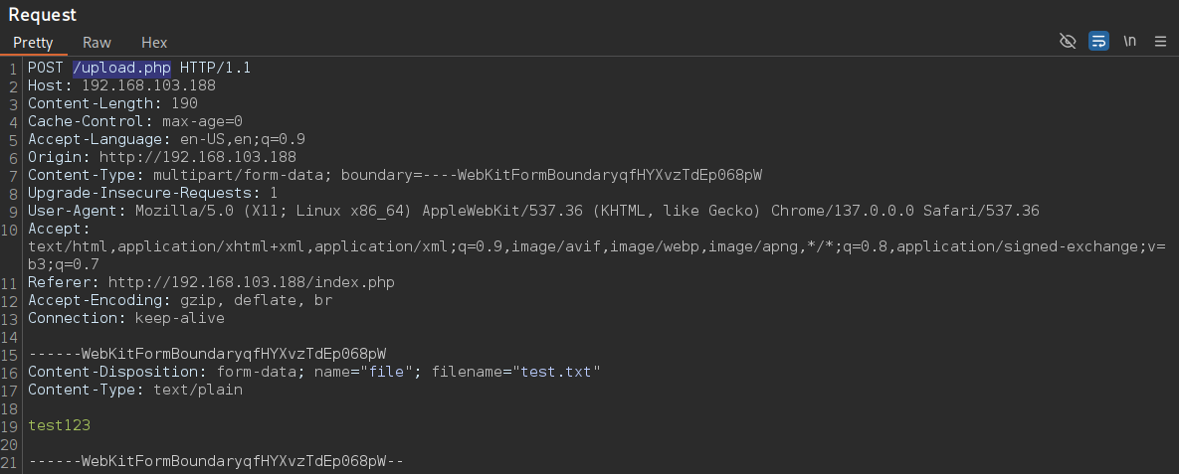Click the Origin header URL
This screenshot has width=1179, height=474.
[198, 157]
